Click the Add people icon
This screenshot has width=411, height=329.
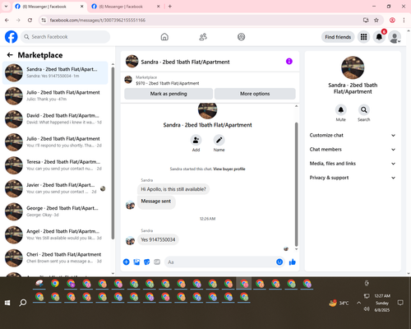coord(196,140)
